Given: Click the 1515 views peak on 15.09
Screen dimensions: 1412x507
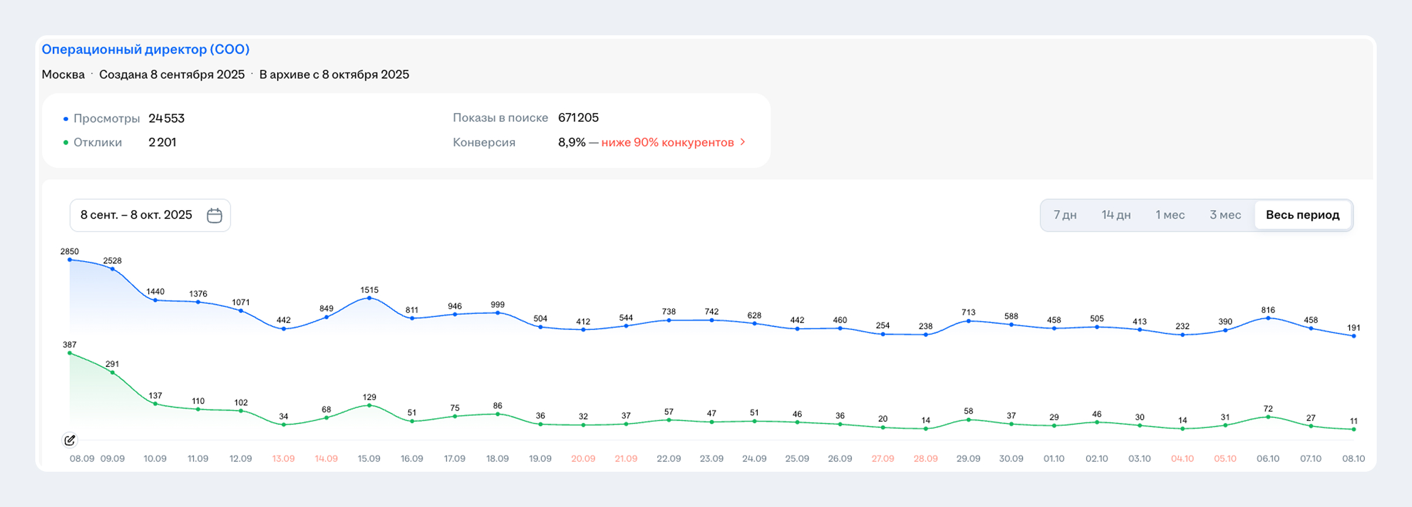Looking at the screenshot, I should point(369,298).
